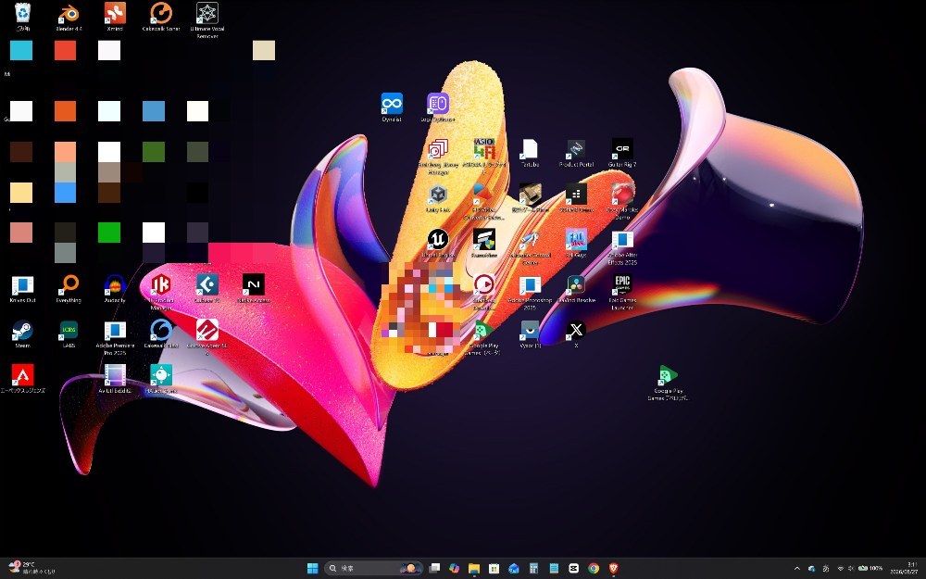Select the X app desktop shortcut

click(576, 334)
